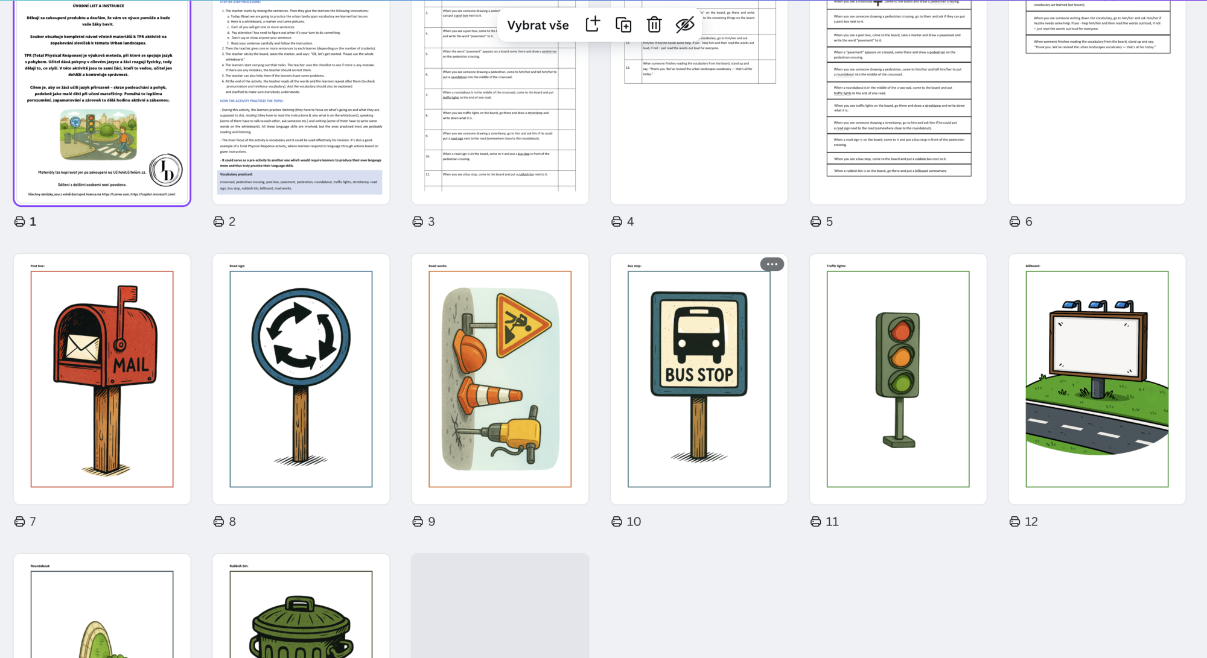Select the Billboard page thumbnail
1207x658 pixels.
tap(1097, 379)
